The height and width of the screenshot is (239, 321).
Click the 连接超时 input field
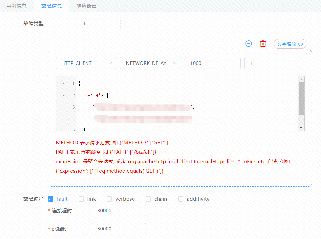coord(119,211)
